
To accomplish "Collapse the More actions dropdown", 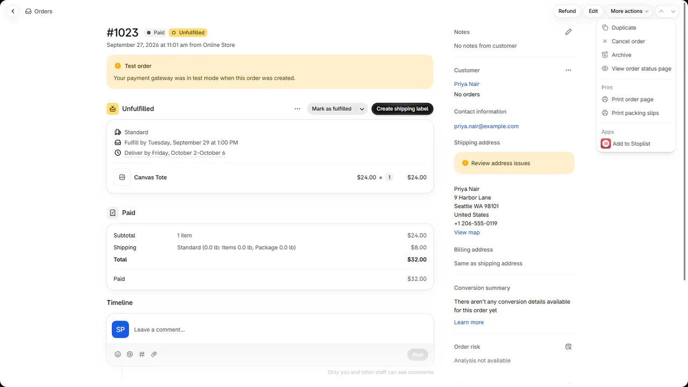I will 629,11.
